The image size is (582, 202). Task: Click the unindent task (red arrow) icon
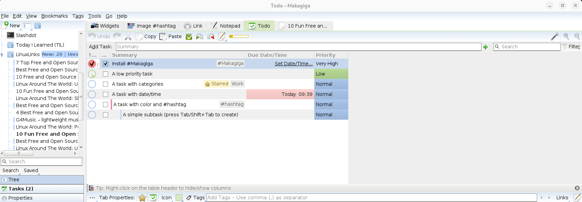pos(211,37)
